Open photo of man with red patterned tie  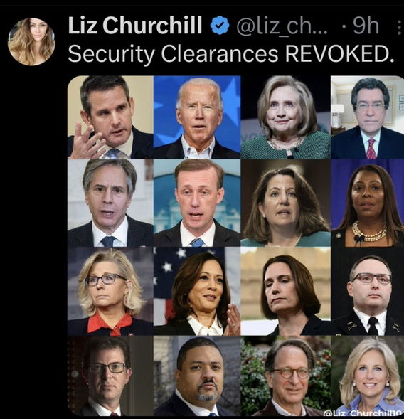(x=368, y=117)
